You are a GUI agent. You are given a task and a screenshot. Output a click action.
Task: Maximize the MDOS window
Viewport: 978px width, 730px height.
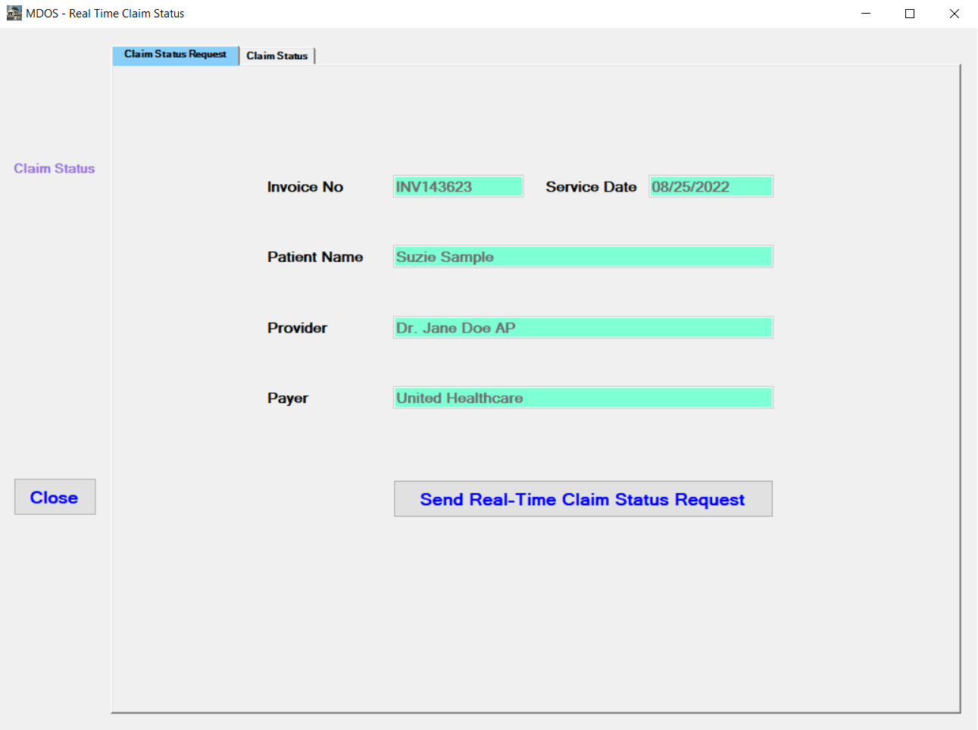(909, 13)
